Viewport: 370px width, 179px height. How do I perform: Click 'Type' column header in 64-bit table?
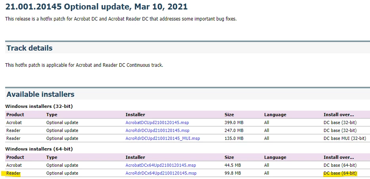[x=51, y=157]
